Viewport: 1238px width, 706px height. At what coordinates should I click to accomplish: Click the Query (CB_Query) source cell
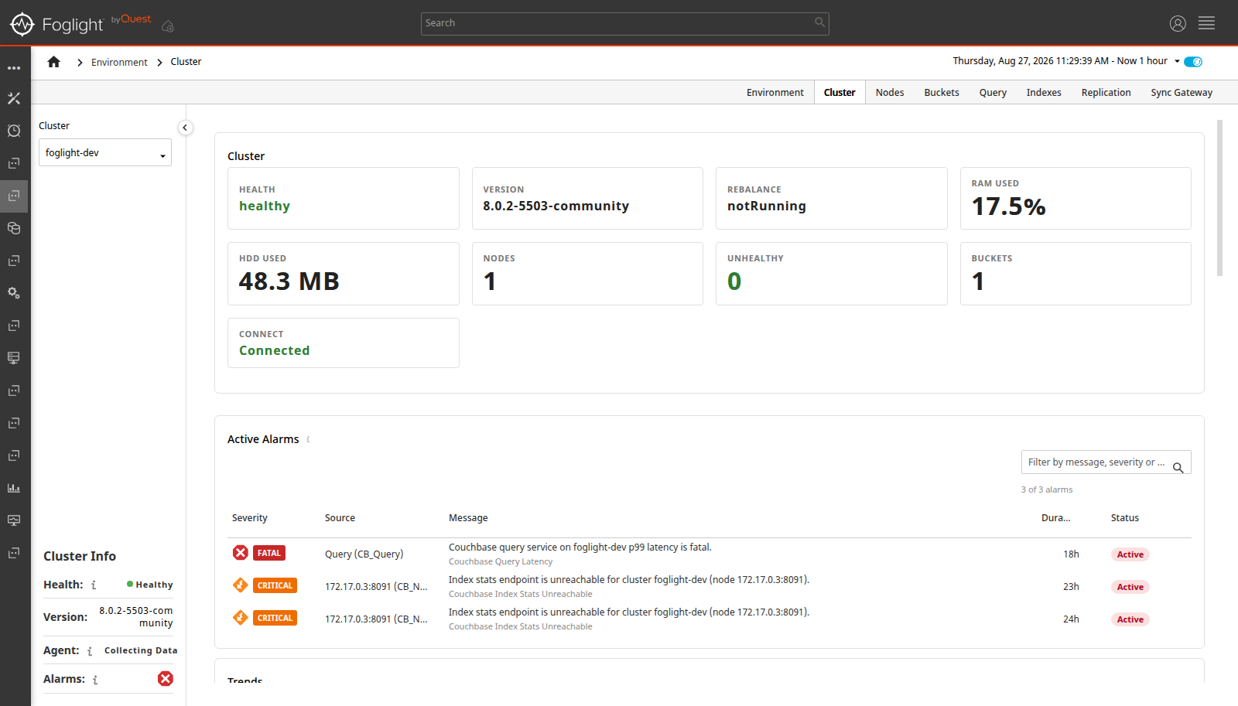coord(364,554)
